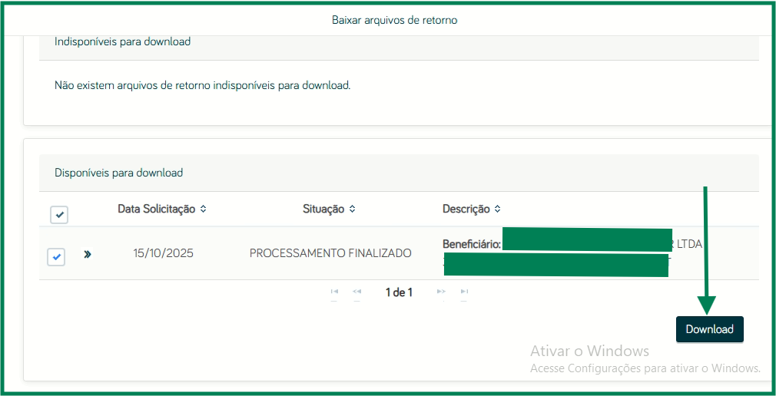This screenshot has width=776, height=396.
Task: Jump to last page pagination icon
Action: point(464,292)
